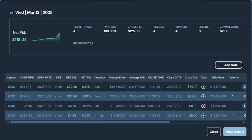Click the Exit Price column header
This screenshot has height=140, width=252.
(218, 78)
